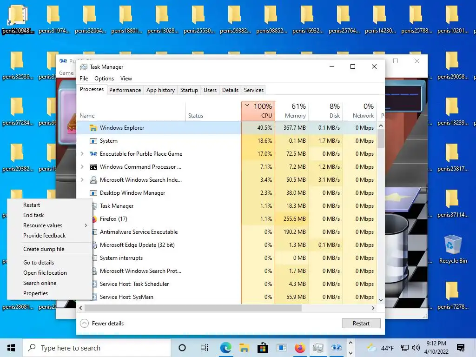Image resolution: width=476 pixels, height=357 pixels.
Task: Click the weather 44°F taskbar widget
Action: coord(380,348)
